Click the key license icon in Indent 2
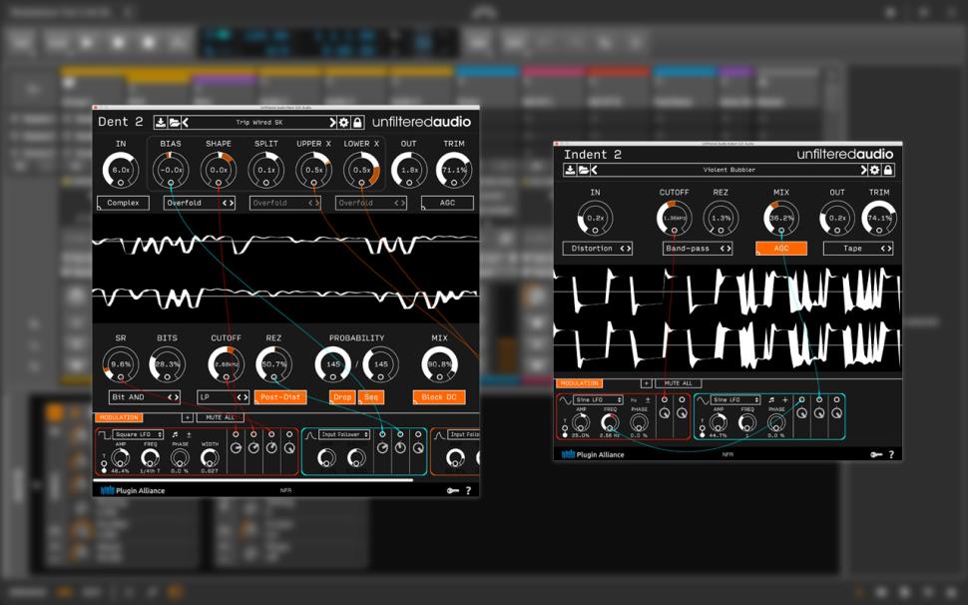968x605 pixels. coord(875,454)
